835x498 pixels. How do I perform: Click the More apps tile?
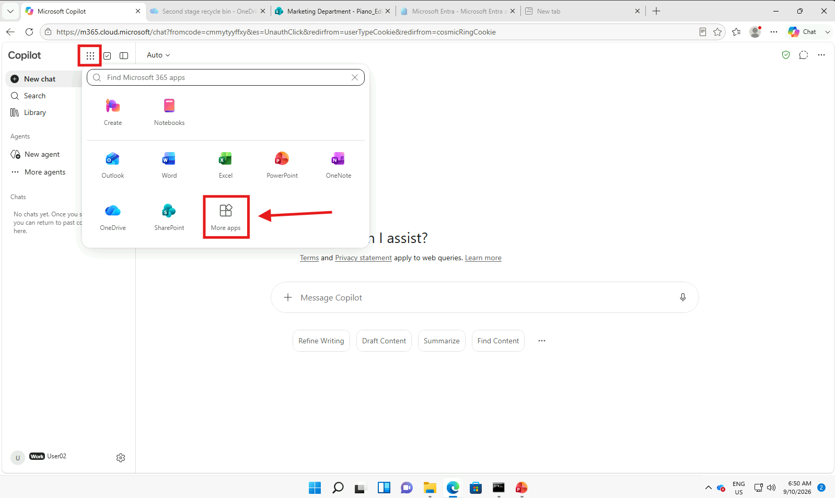[226, 217]
